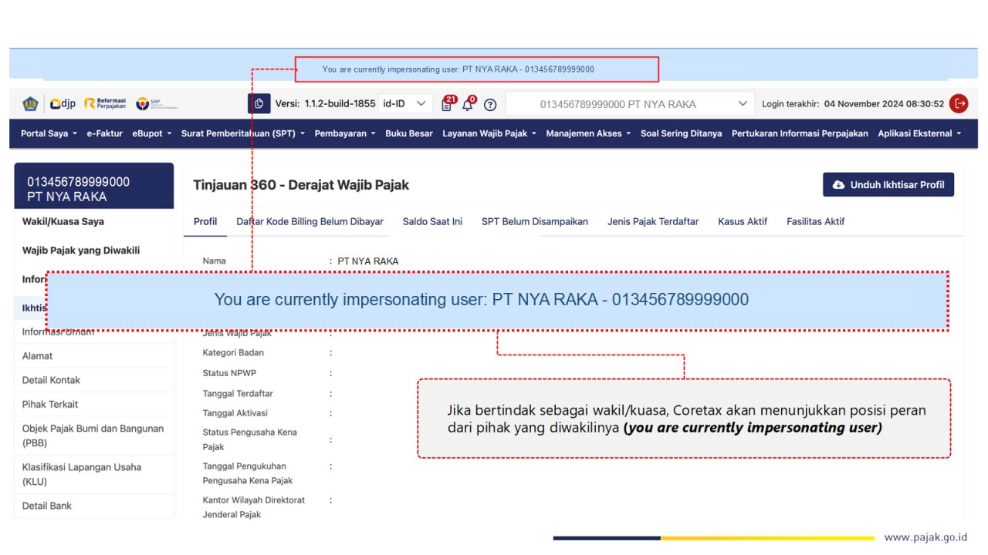This screenshot has height=555, width=988.
Task: Click Unduh Ikhtisar Profil button
Action: pos(888,185)
